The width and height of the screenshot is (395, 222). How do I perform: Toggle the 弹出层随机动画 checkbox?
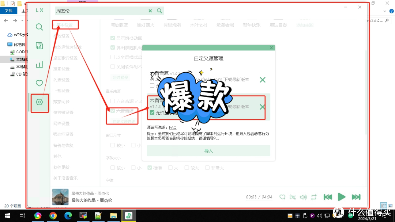[x=113, y=47]
